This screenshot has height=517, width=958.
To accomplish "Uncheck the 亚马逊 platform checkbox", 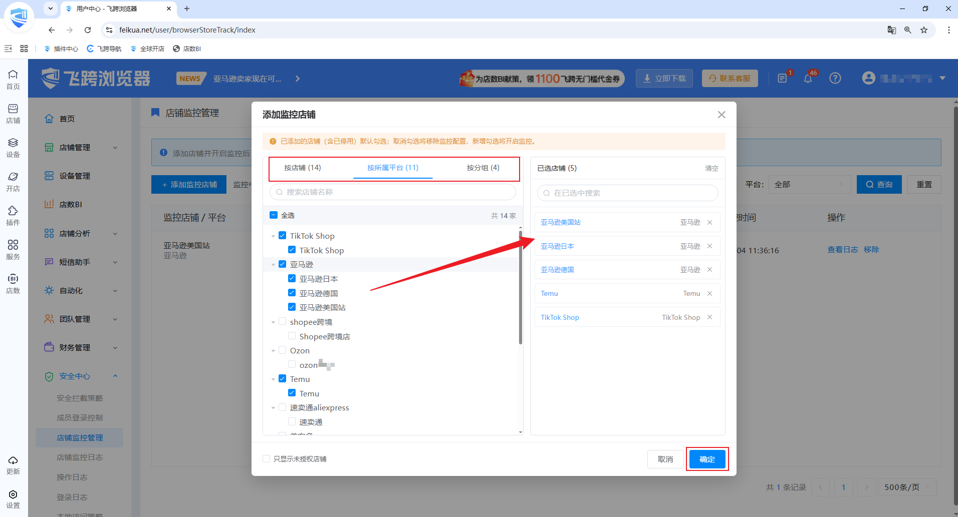I will click(283, 264).
